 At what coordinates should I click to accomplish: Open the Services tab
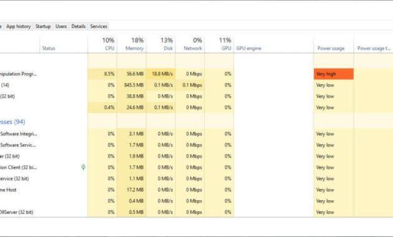[99, 26]
